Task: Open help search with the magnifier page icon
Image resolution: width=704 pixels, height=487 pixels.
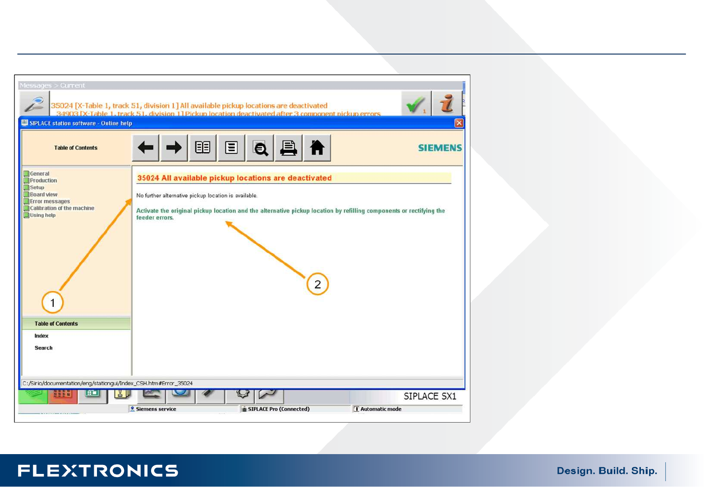Action: click(x=260, y=148)
